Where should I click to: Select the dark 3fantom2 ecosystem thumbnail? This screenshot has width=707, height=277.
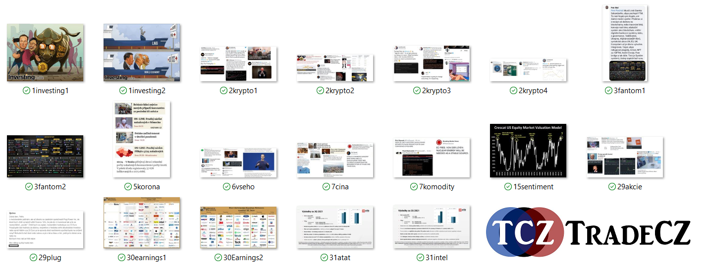point(45,157)
